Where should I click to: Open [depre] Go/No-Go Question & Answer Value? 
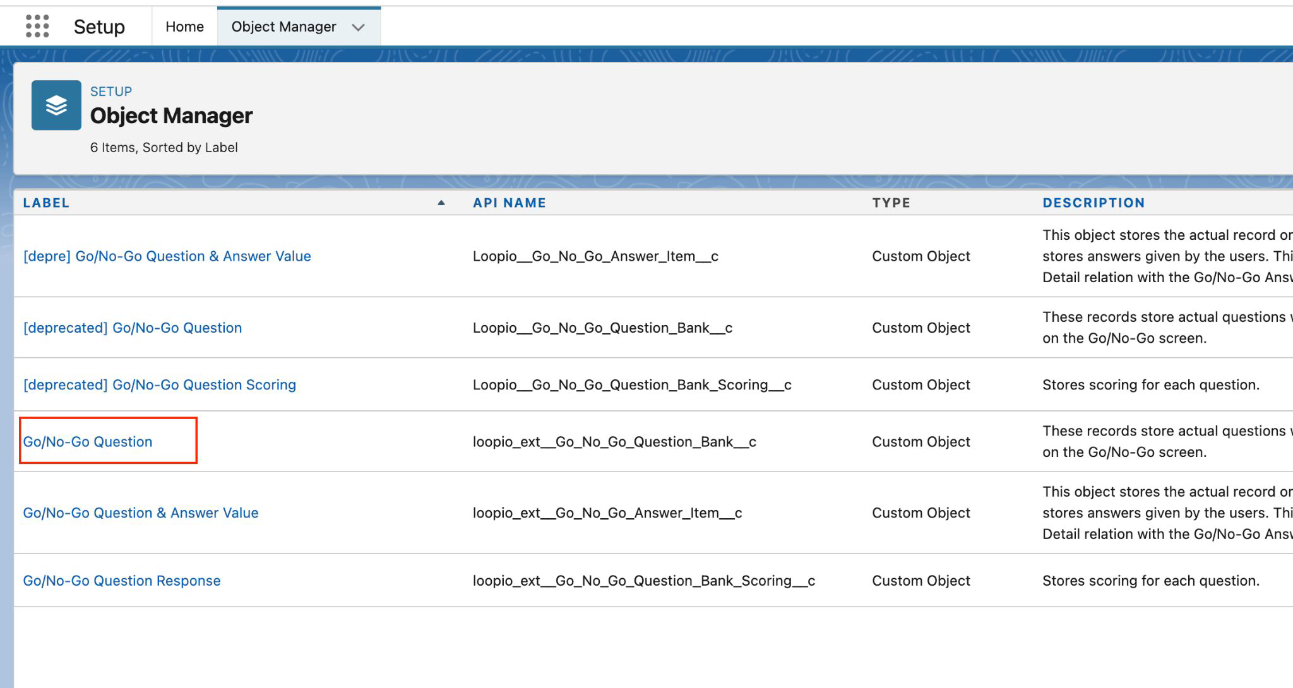167,256
